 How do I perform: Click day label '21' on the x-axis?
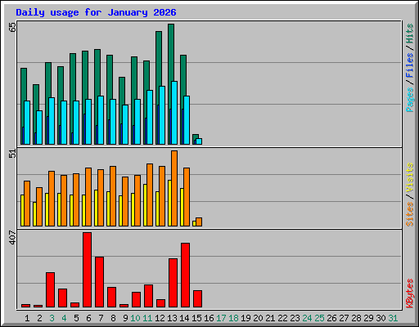[x=270, y=318]
